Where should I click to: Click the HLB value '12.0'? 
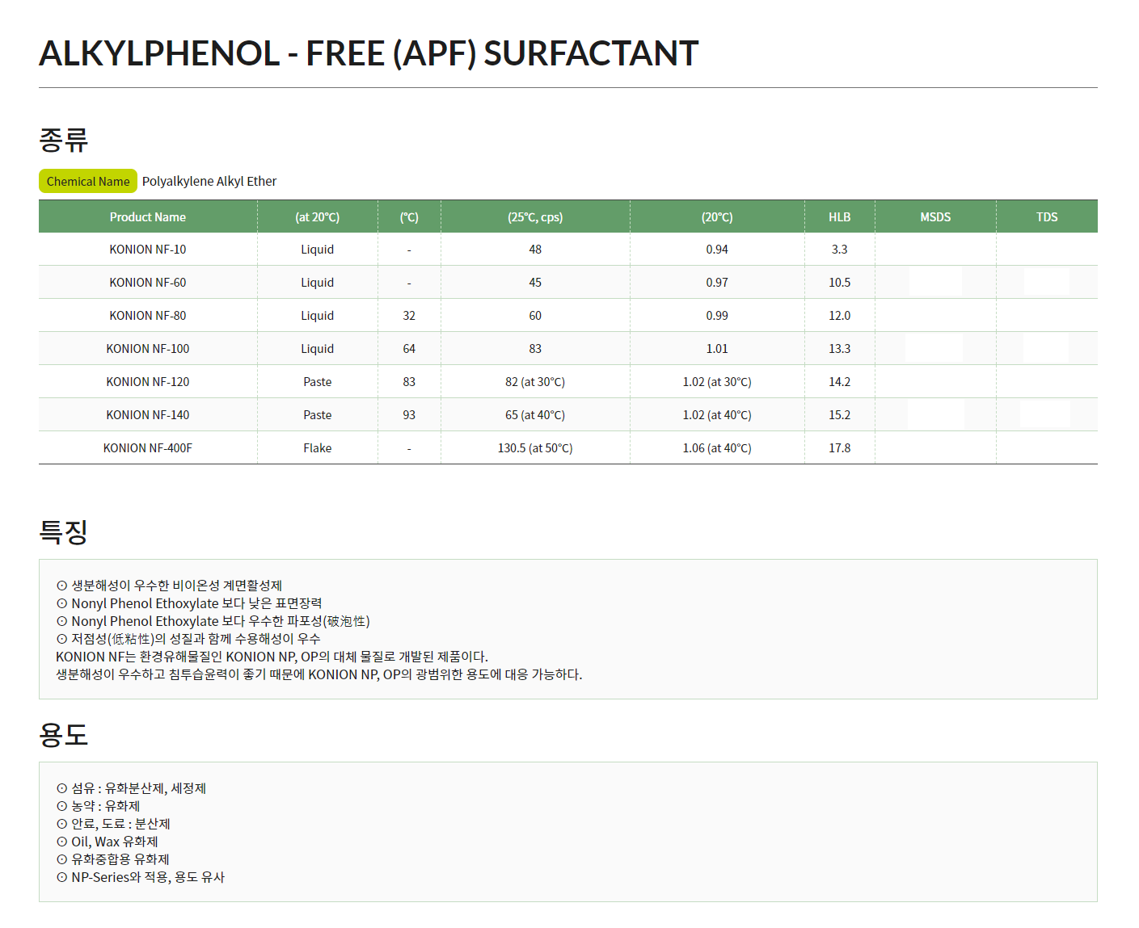click(x=840, y=316)
